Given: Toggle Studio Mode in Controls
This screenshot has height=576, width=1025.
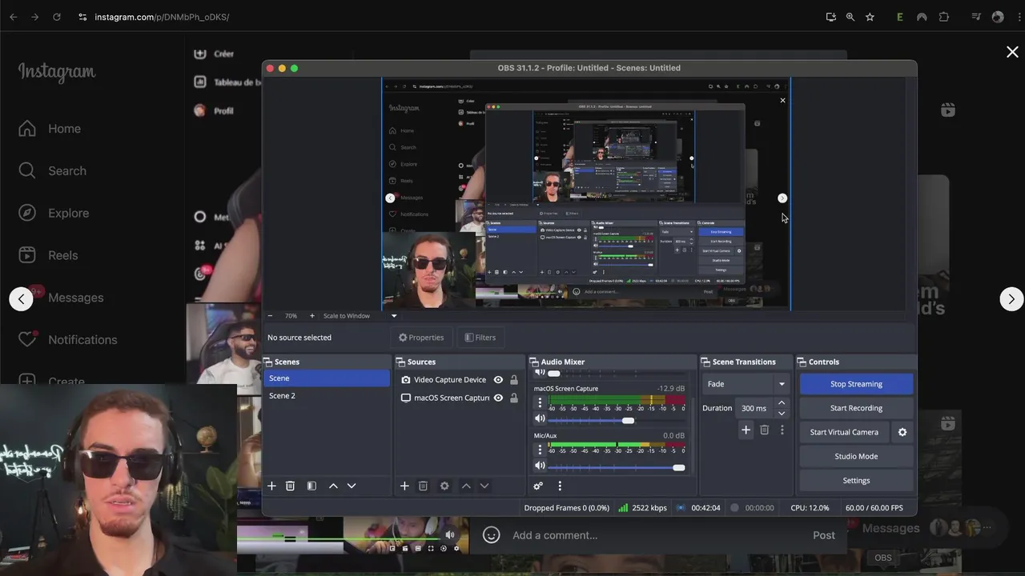Looking at the screenshot, I should click(856, 456).
